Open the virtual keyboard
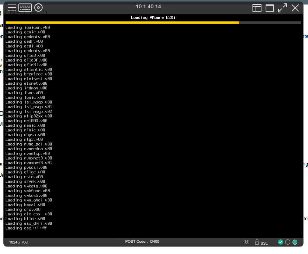308x254 pixels. (x=26, y=8)
